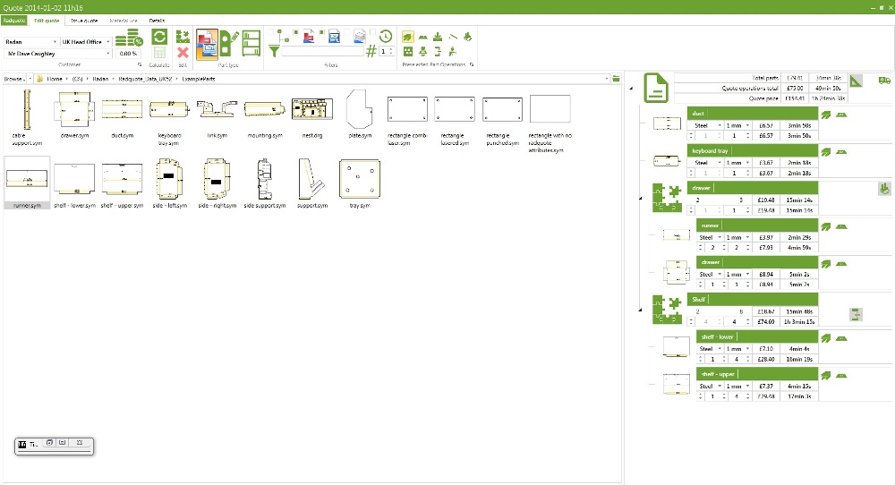Click the funnel filter icon
This screenshot has height=485, width=895.
coord(274,52)
